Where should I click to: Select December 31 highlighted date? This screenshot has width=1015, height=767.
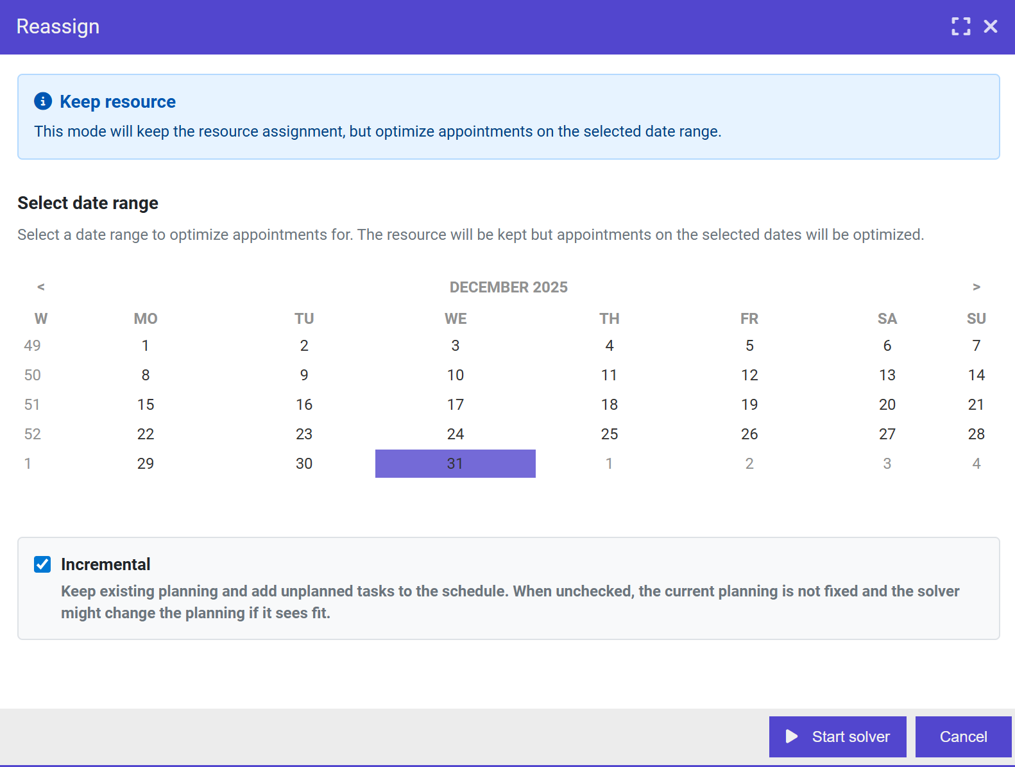tap(455, 464)
